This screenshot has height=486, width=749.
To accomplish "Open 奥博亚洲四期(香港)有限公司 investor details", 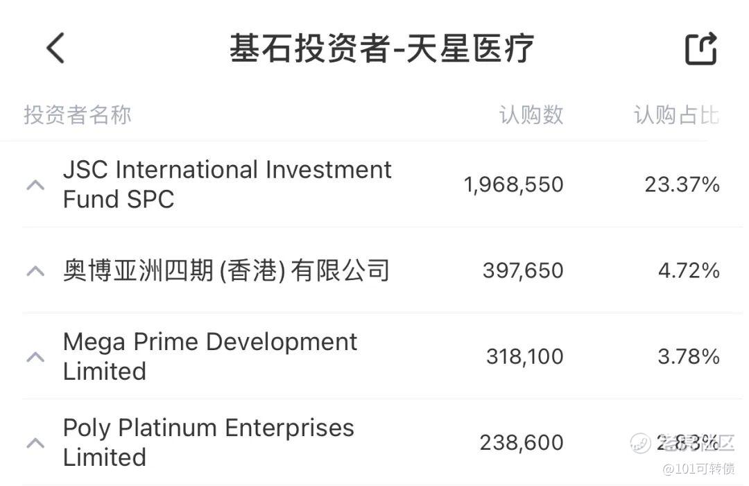I will coord(226,270).
